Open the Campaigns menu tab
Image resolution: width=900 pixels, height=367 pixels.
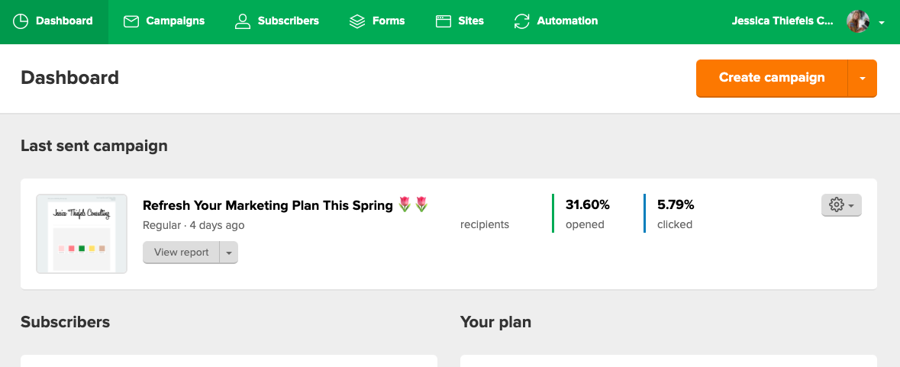[175, 21]
